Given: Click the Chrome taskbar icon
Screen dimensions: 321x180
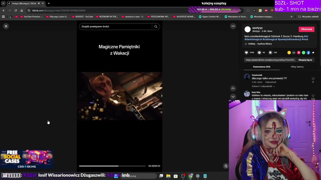Looking at the screenshot, I should coord(191,176).
